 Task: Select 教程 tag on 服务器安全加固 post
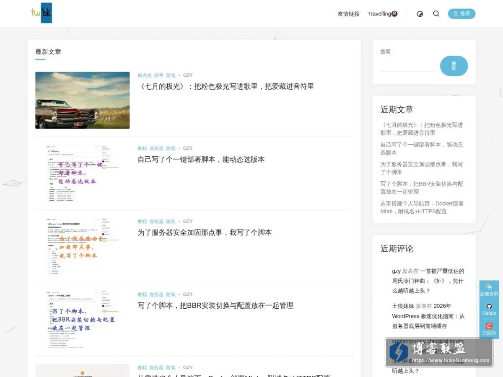coord(143,222)
